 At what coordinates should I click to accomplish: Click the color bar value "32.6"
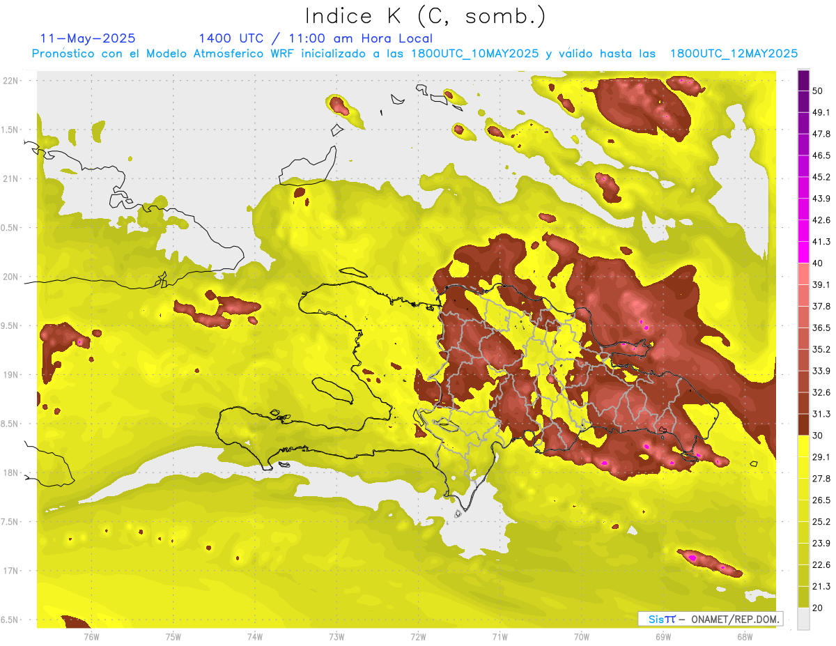tap(821, 392)
